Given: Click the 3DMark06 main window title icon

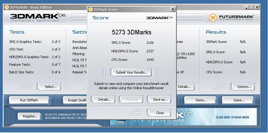Looking at the screenshot, I should pos(6,7).
